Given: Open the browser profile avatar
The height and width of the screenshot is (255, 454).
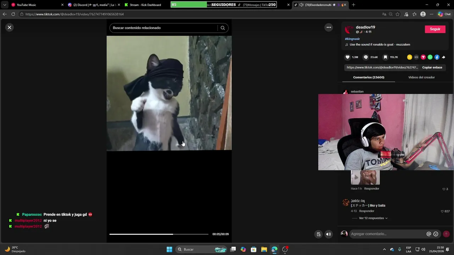Looking at the screenshot, I should (x=423, y=14).
